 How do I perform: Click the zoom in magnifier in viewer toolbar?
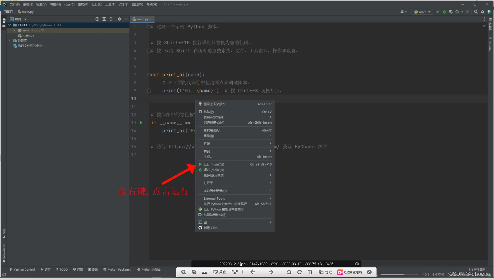[x=184, y=272]
